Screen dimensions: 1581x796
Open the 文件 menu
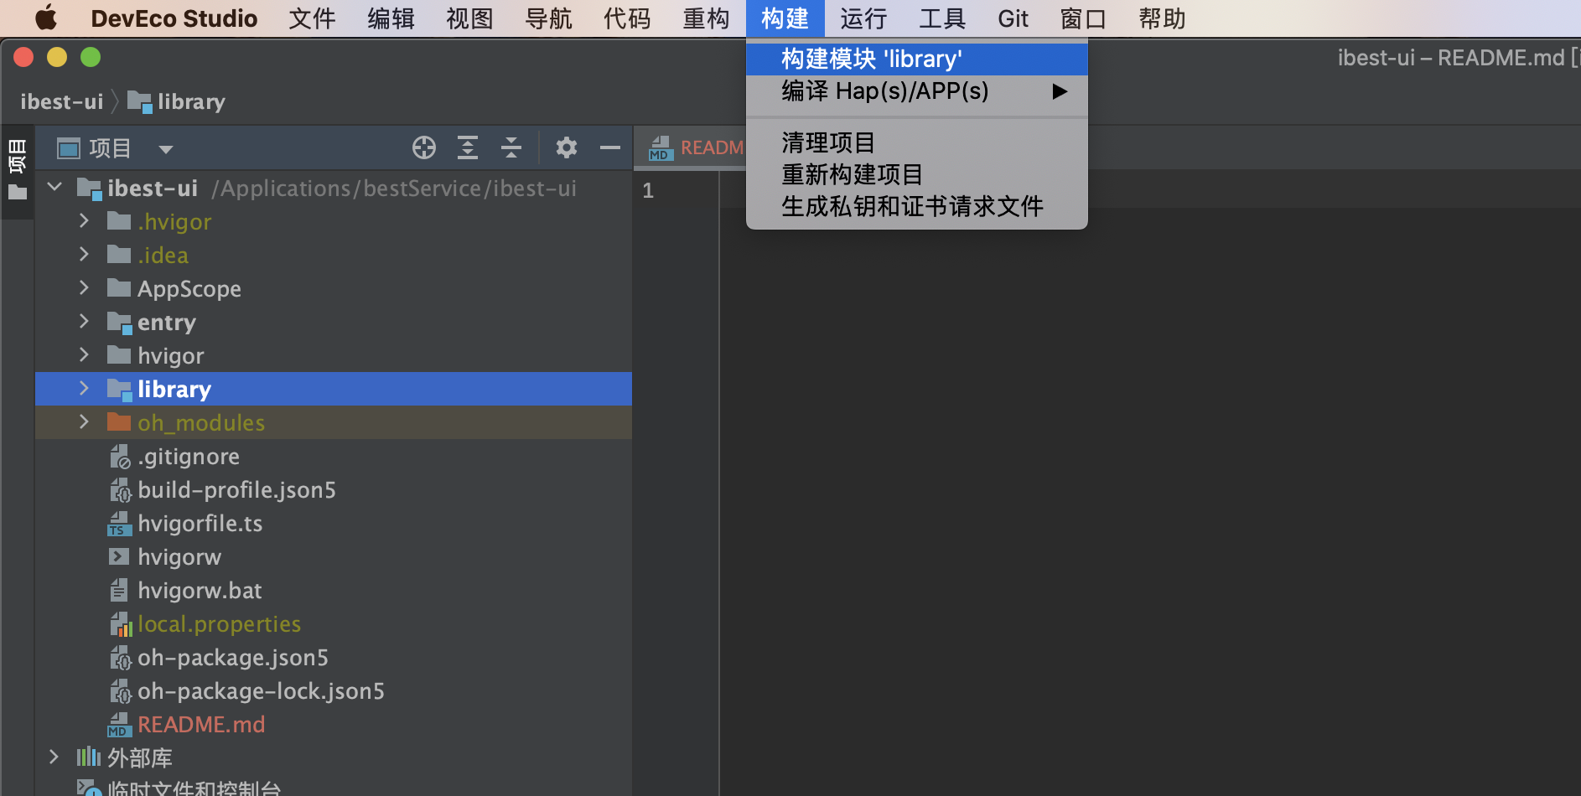coord(312,18)
